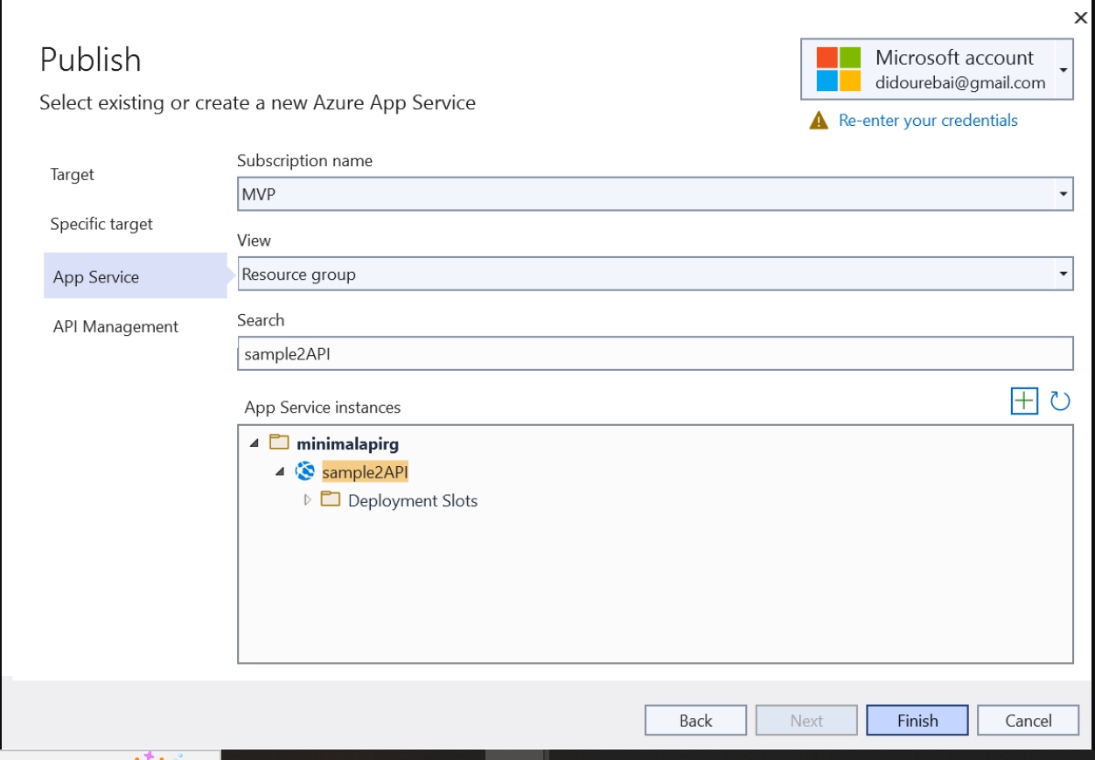Click the sample2API app service globe icon
The height and width of the screenshot is (760, 1095).
305,472
